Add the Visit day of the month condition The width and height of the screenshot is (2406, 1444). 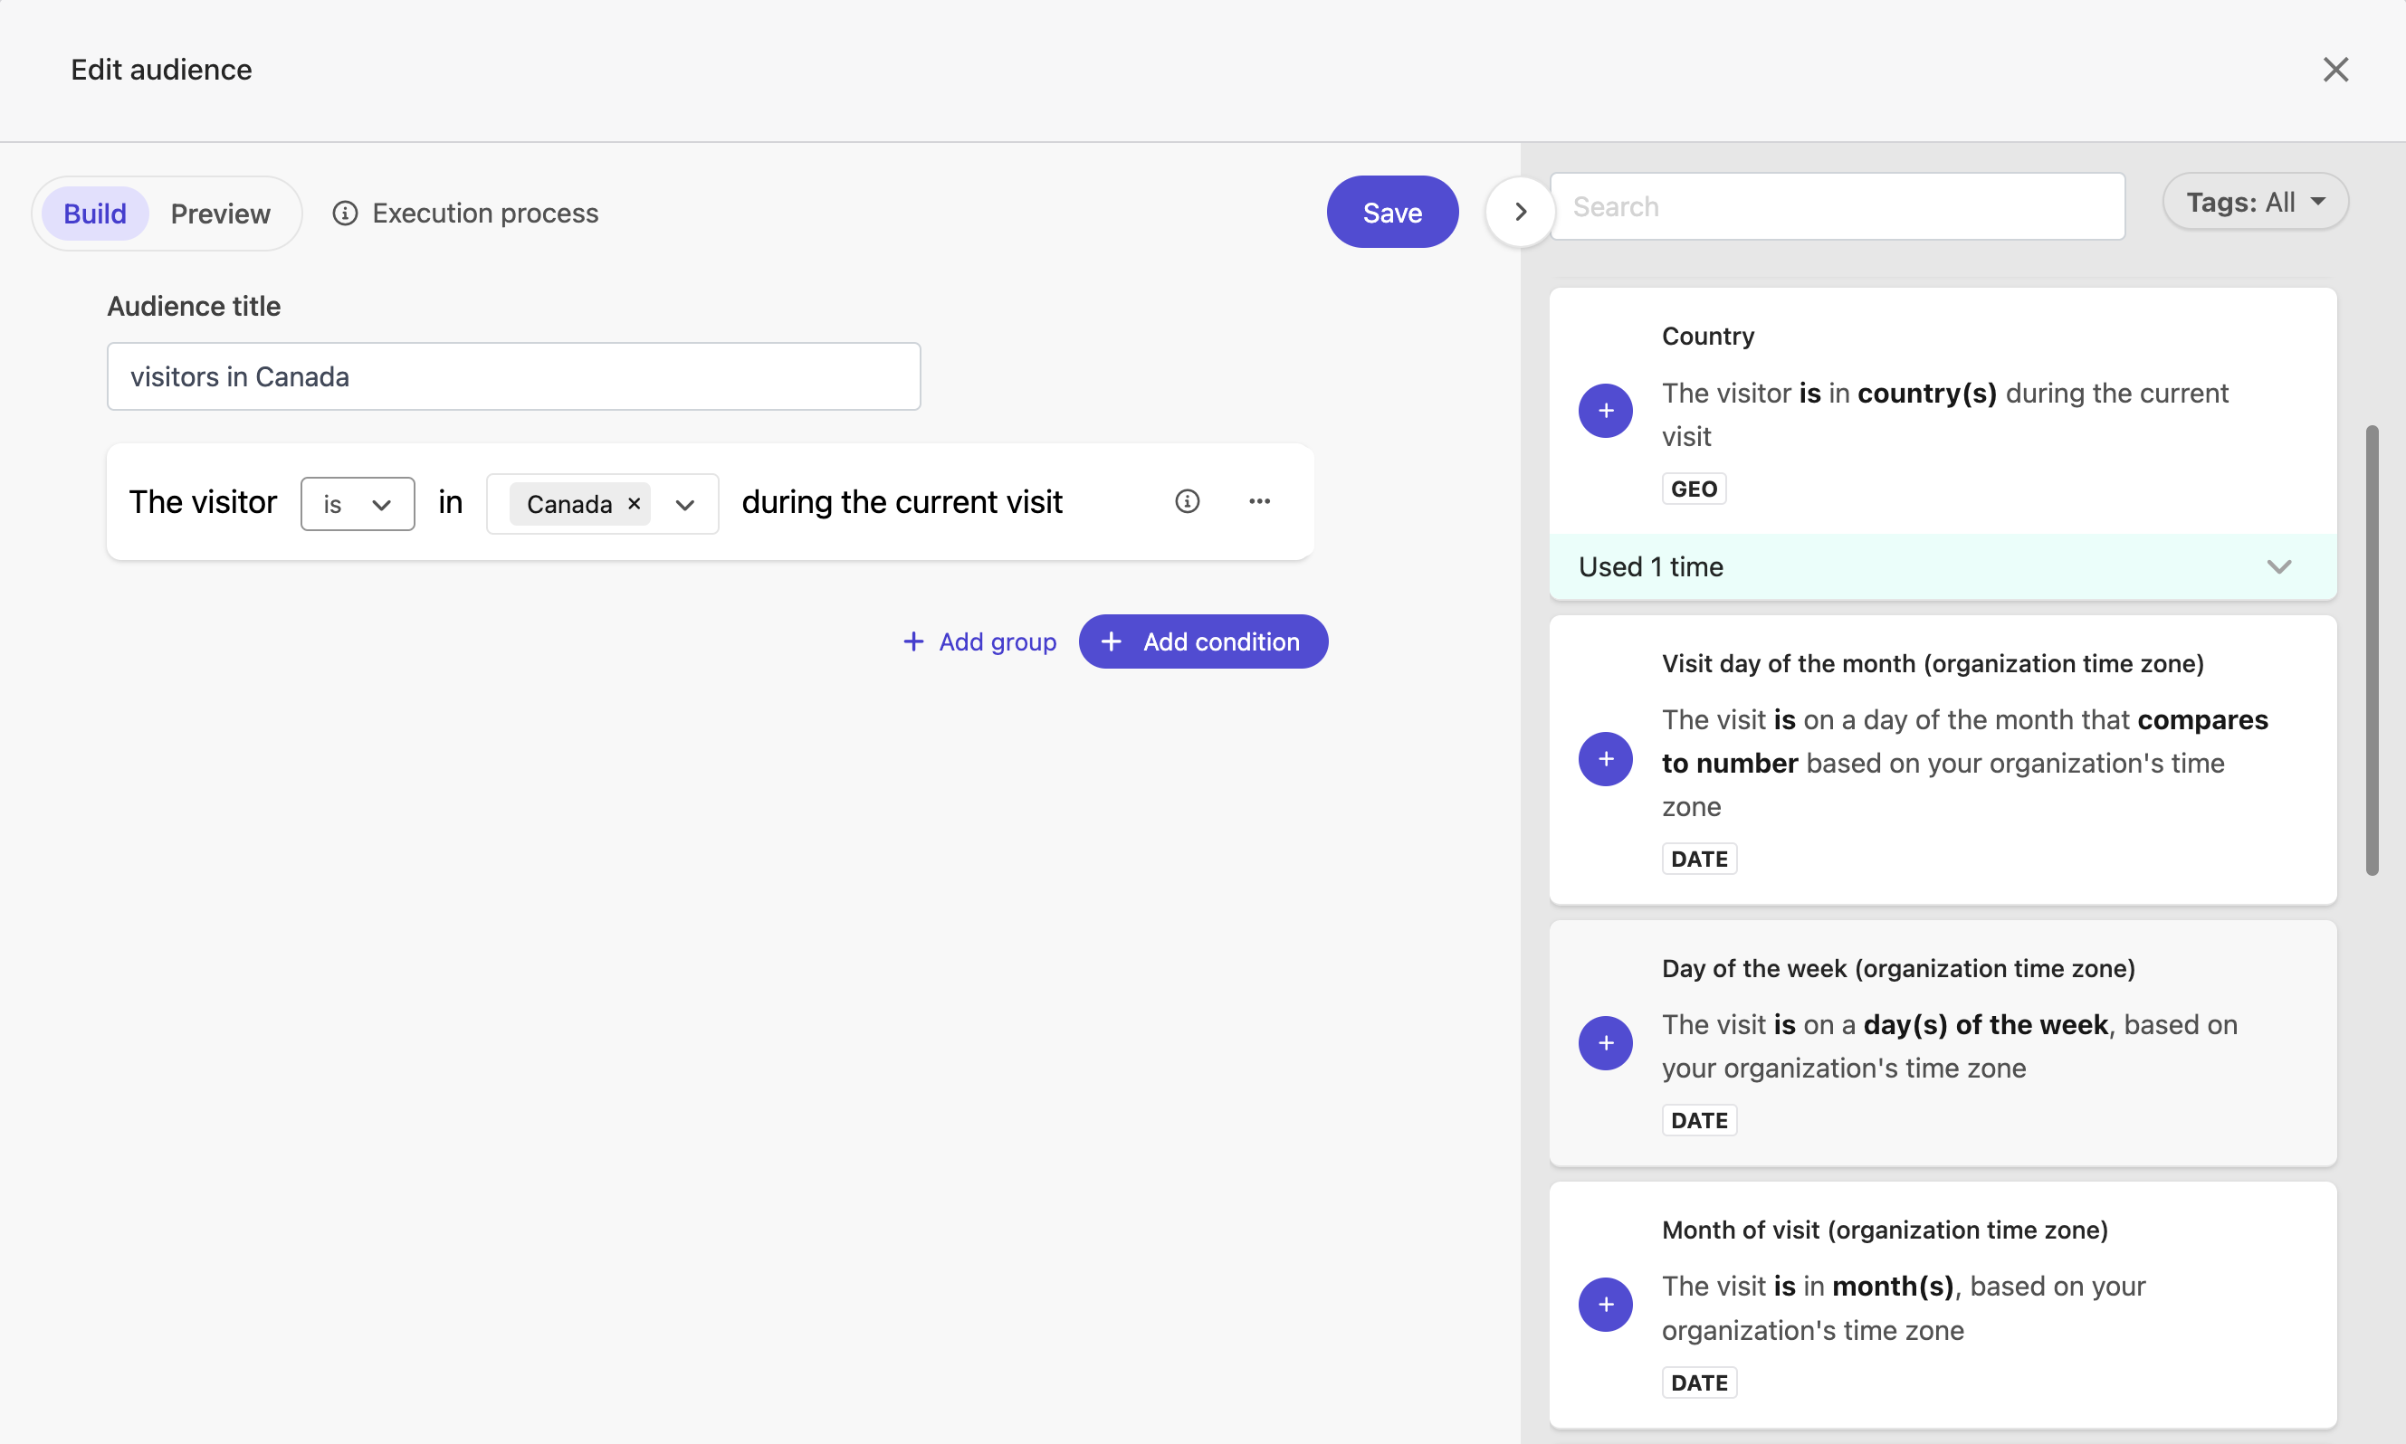coord(1605,759)
